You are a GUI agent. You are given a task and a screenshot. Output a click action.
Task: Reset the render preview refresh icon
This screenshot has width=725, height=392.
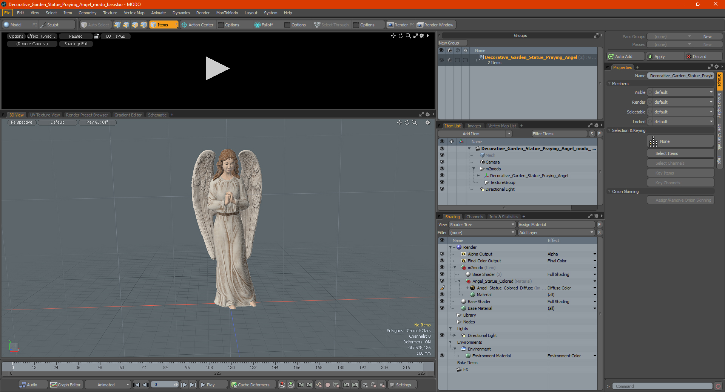pos(401,36)
